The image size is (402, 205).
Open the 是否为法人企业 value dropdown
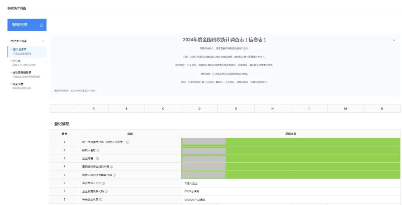(290, 183)
